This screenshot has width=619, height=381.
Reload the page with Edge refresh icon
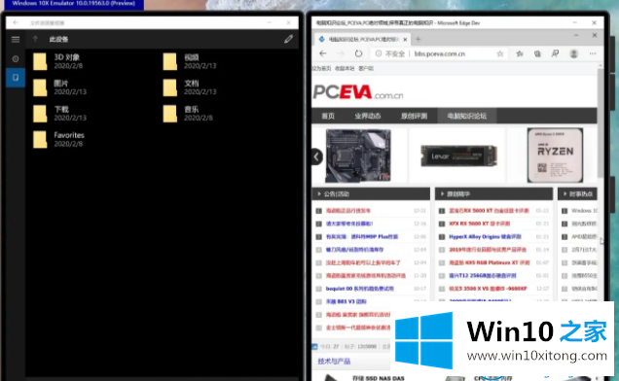point(358,53)
